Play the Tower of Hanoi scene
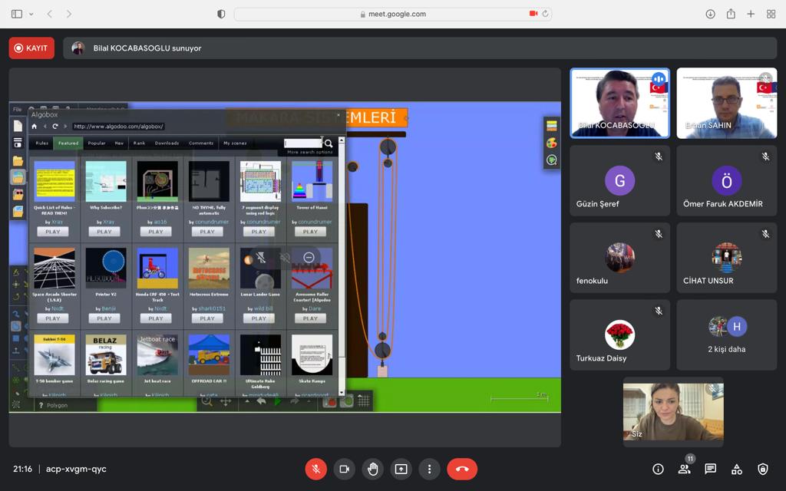The image size is (786, 491). [310, 232]
